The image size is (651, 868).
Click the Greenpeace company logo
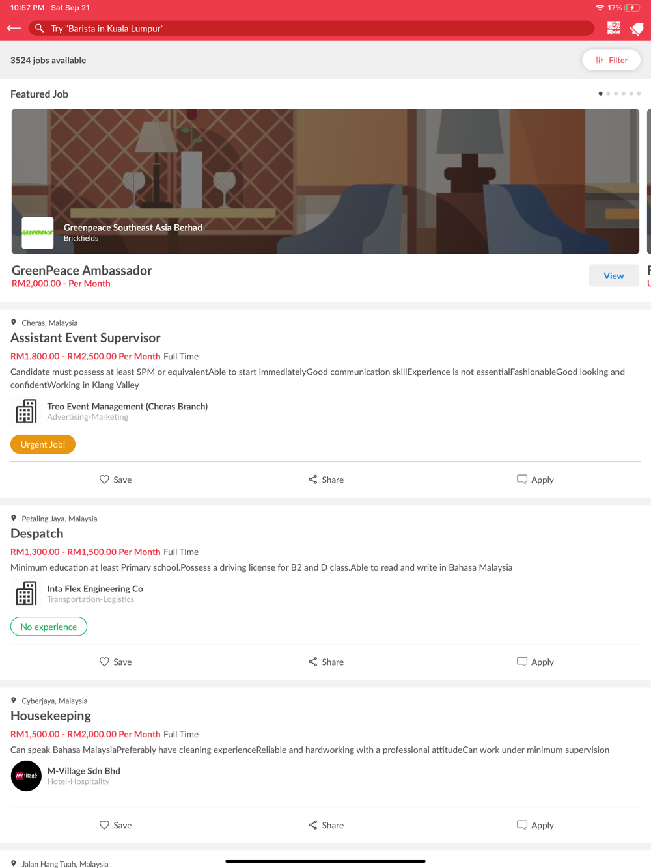pyautogui.click(x=38, y=233)
